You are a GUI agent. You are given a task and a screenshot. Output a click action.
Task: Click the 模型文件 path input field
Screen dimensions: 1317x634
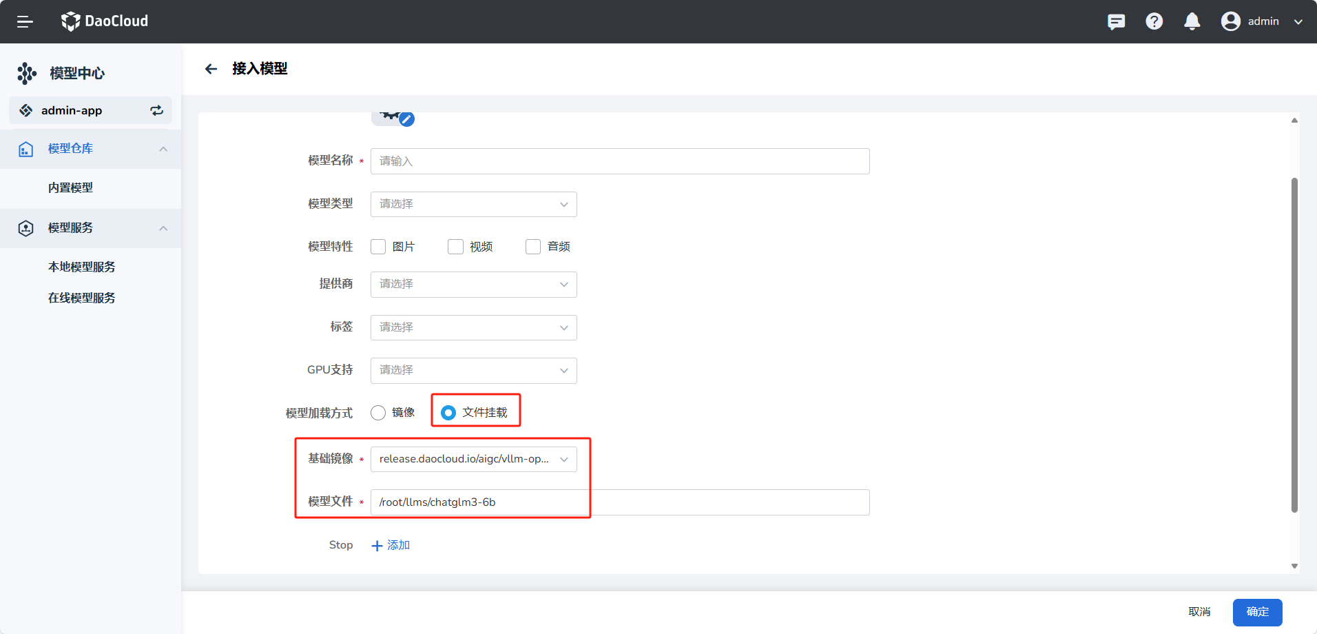coord(620,502)
